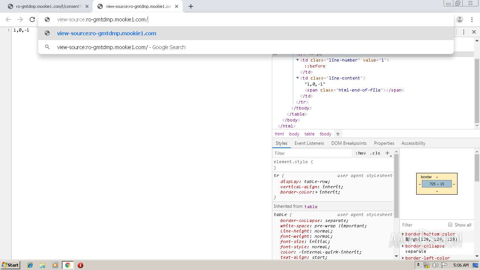Toggle .cls element classes panel
480x270 pixels.
375,153
